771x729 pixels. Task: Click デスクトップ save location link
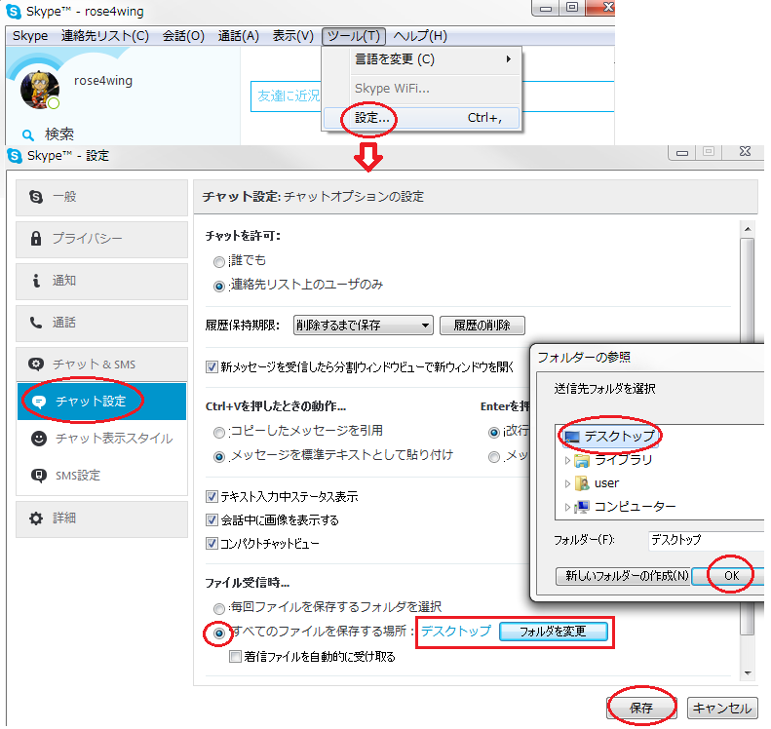456,632
